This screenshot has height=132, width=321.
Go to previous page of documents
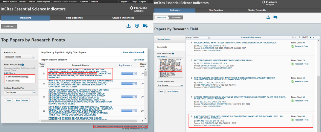[x=296, y=37]
